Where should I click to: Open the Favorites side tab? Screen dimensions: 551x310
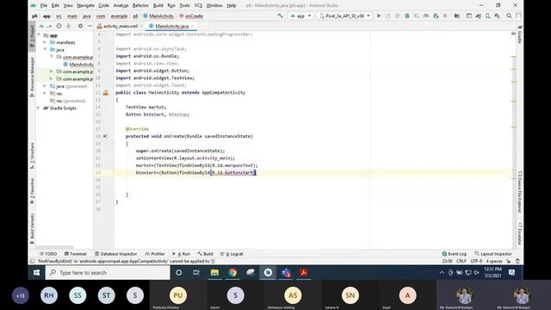[x=32, y=191]
